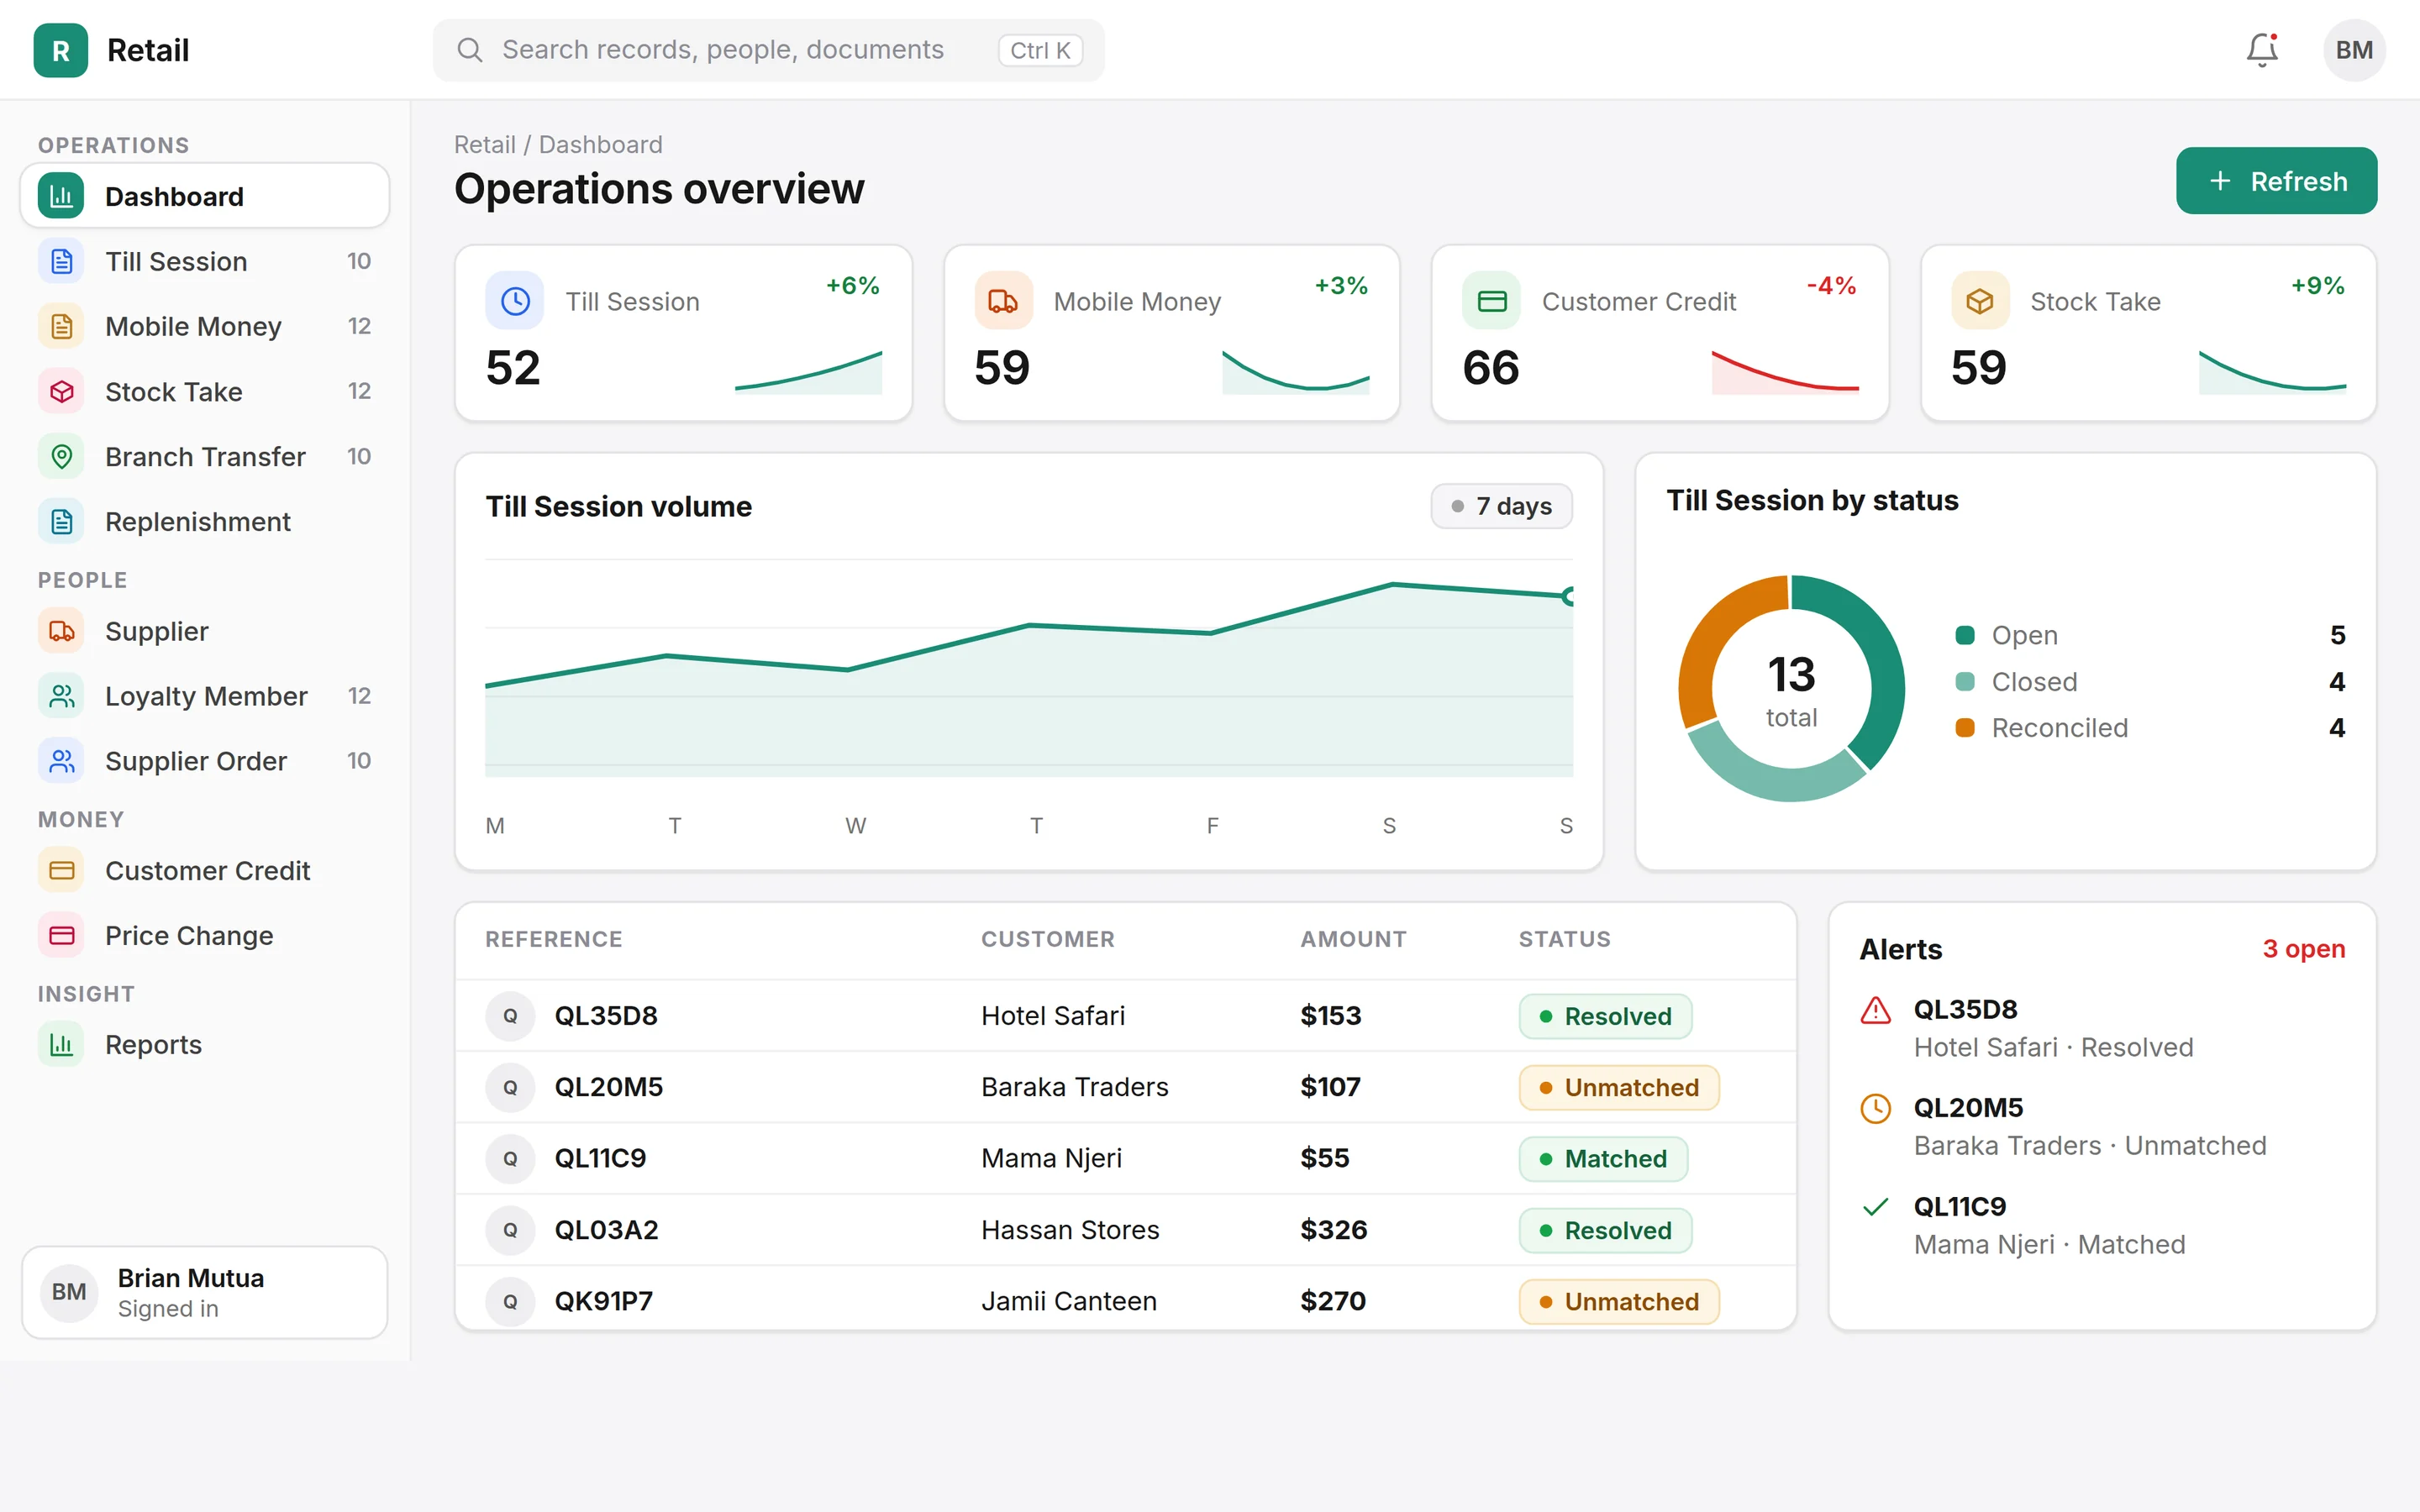Click the clock icon for QL20M5 alert
The width and height of the screenshot is (2420, 1512).
point(1875,1108)
